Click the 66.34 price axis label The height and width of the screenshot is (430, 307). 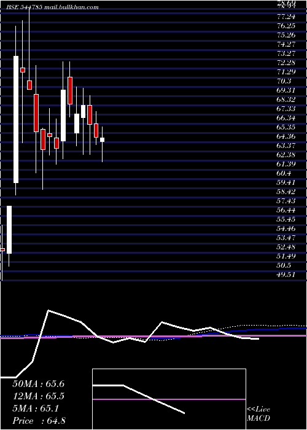(286, 118)
